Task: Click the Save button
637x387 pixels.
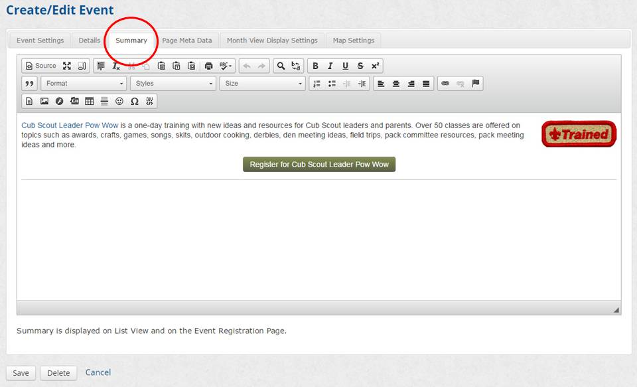Action: [21, 373]
